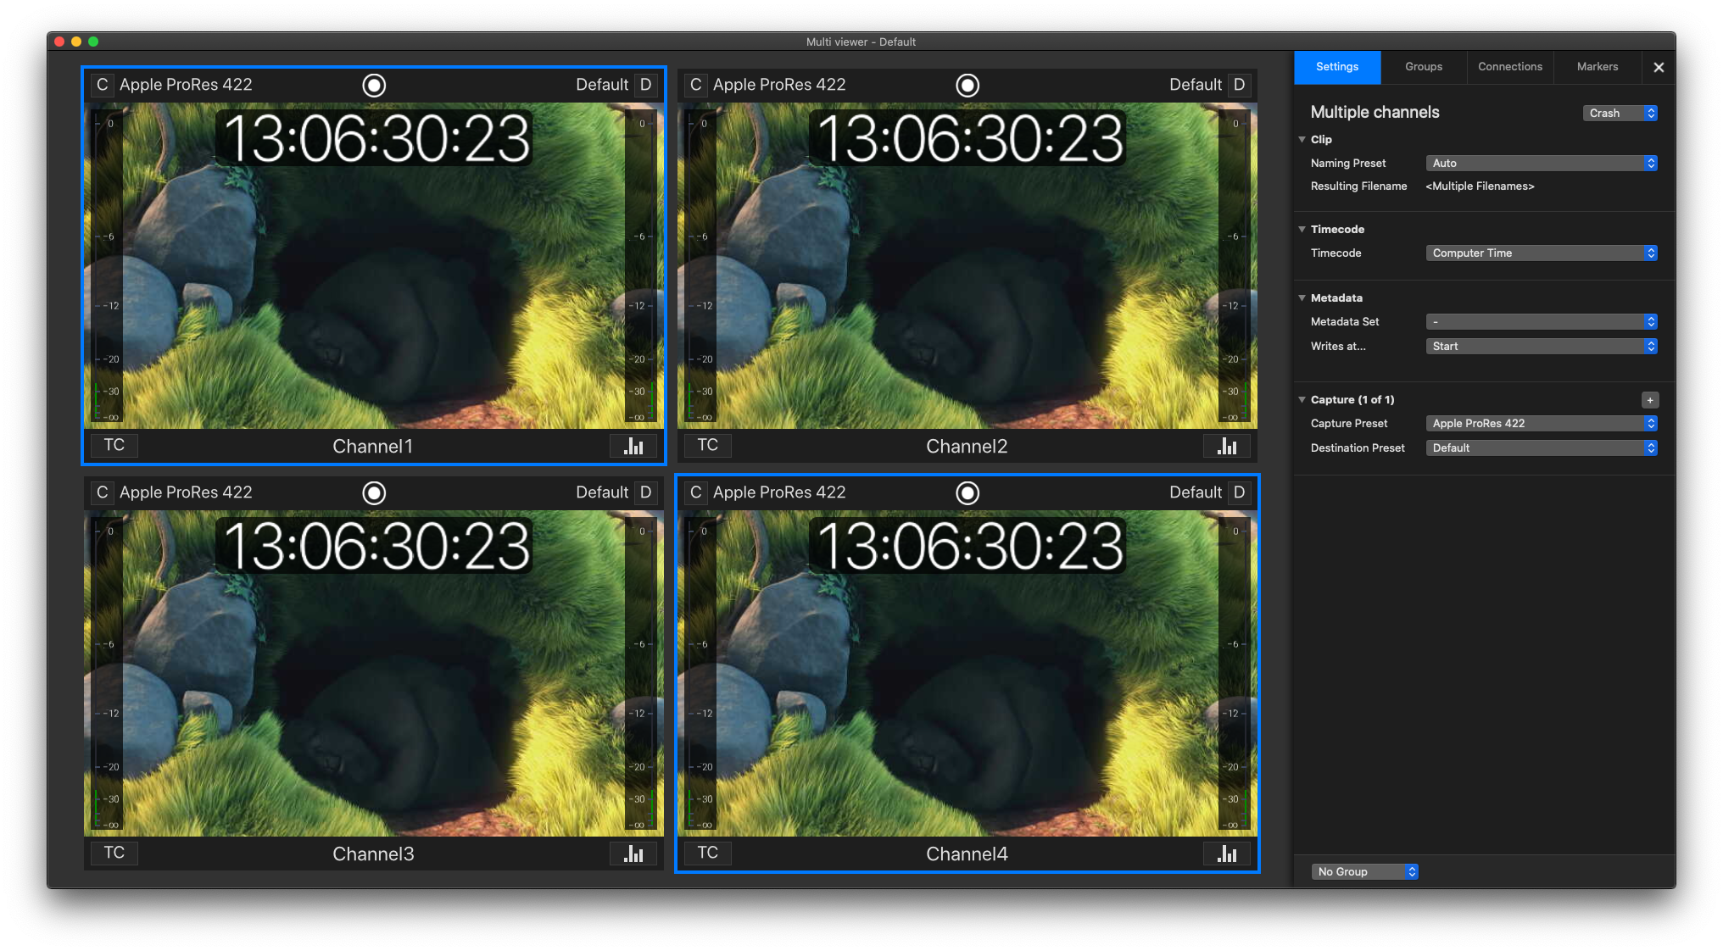Select the Channel1 video preview
This screenshot has height=951, width=1723.
[374, 266]
